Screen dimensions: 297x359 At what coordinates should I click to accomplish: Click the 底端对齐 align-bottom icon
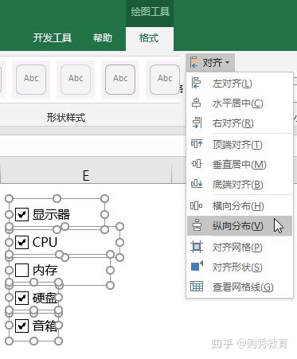pos(197,184)
